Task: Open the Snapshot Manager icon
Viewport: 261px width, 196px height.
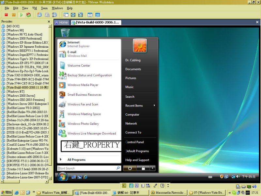Action: point(54,15)
